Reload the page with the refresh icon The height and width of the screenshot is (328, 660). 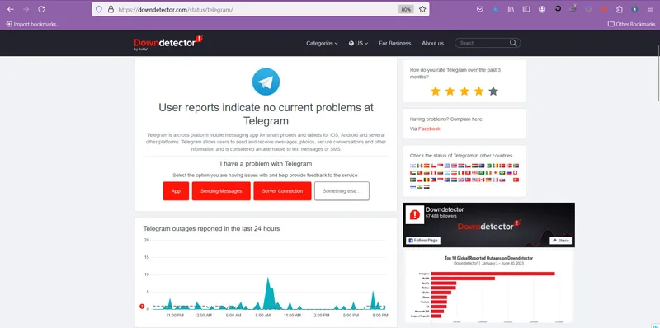[x=41, y=9]
